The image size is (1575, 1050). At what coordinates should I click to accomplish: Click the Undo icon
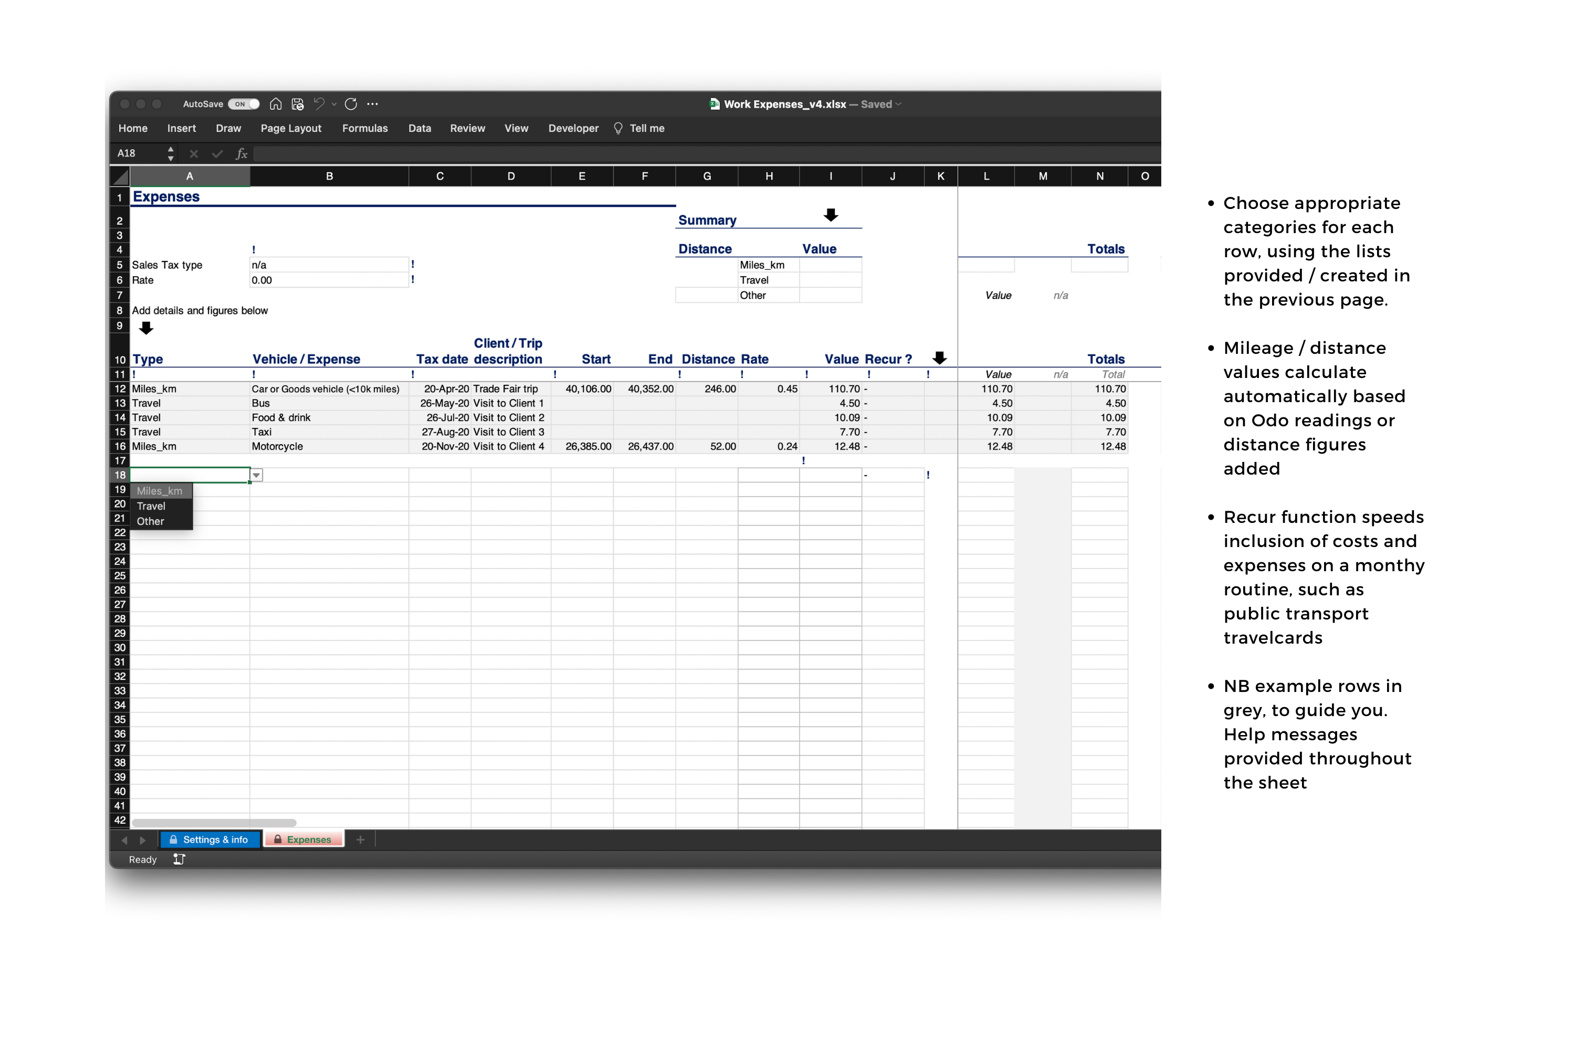(x=320, y=104)
